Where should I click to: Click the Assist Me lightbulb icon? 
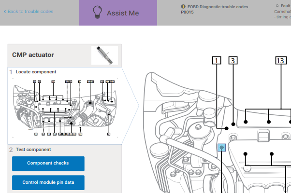pyautogui.click(x=97, y=12)
